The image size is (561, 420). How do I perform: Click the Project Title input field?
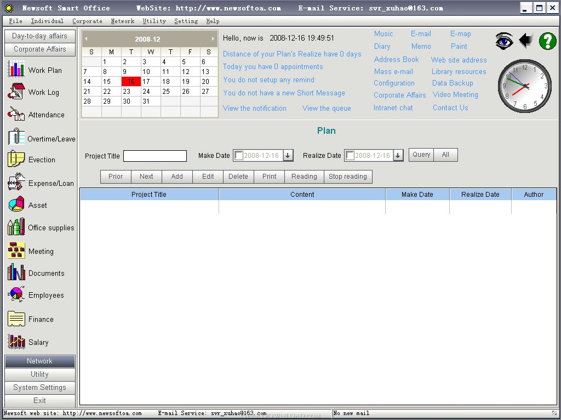pyautogui.click(x=154, y=156)
